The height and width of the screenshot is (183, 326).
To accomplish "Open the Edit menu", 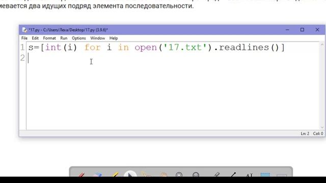I will coord(35,38).
